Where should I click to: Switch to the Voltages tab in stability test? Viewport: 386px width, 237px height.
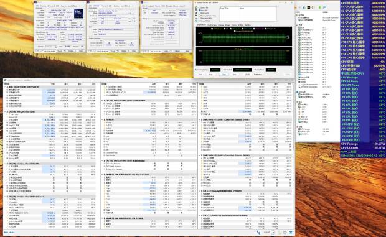(x=221, y=25)
